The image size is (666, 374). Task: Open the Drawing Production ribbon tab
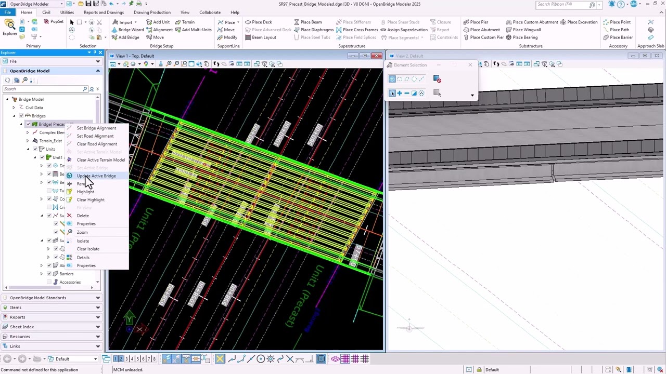(x=151, y=12)
